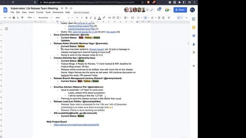
Task: Open the Arial font dropdown
Action: [62, 18]
